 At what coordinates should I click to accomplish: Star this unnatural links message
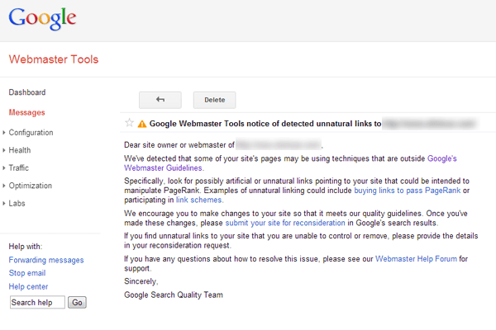(x=130, y=123)
